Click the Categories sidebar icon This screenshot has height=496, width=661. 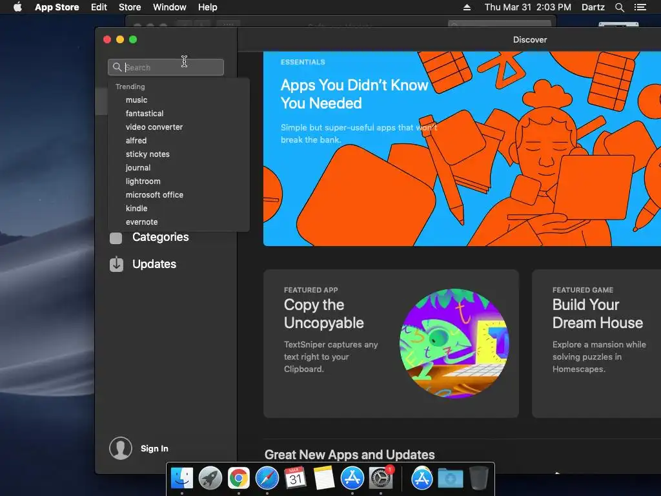coord(116,238)
